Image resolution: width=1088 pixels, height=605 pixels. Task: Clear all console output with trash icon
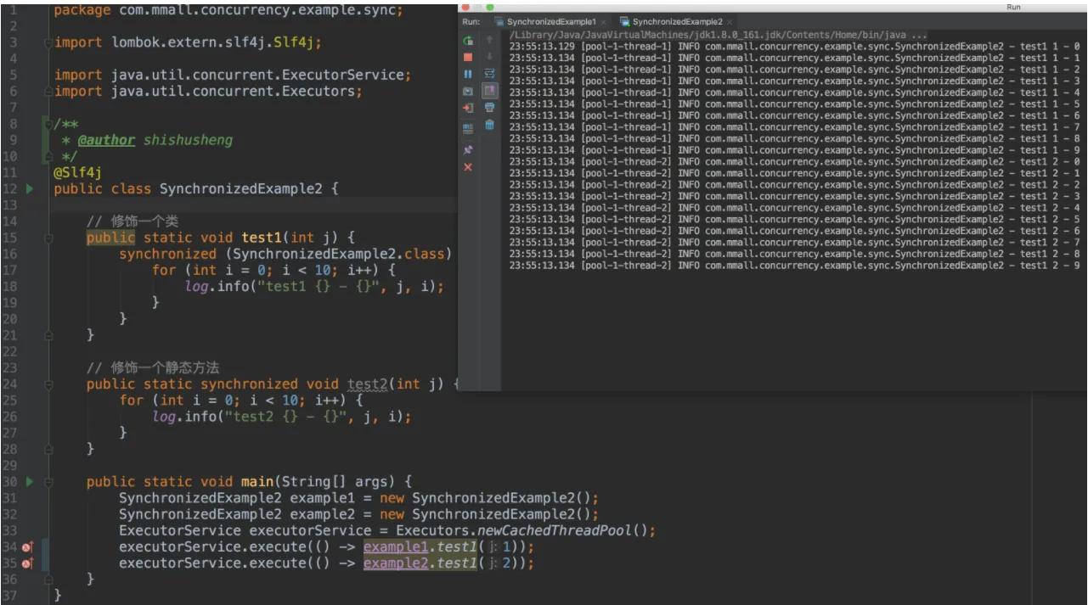(x=490, y=125)
